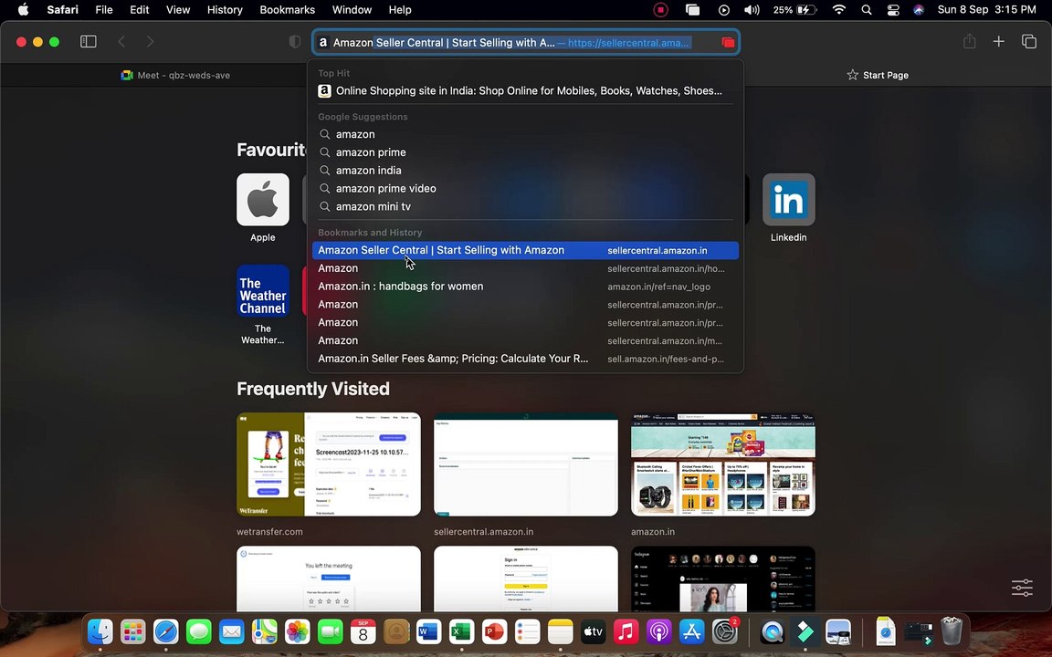Open Messages app in the Dock

(198, 631)
